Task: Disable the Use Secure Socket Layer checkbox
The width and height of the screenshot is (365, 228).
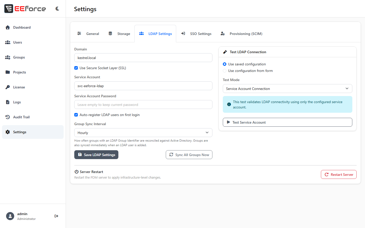Action: tap(76, 68)
